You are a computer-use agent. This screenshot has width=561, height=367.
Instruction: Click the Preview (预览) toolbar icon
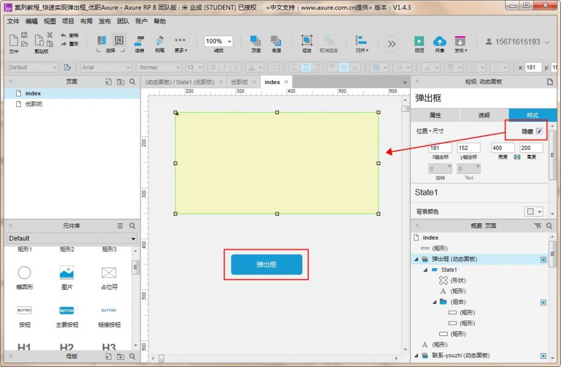click(419, 42)
